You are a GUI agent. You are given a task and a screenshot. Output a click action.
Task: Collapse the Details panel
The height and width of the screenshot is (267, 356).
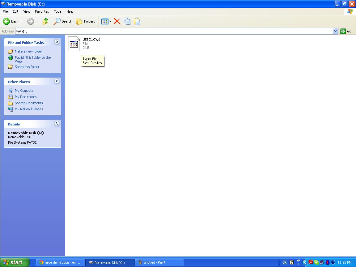pyautogui.click(x=57, y=124)
